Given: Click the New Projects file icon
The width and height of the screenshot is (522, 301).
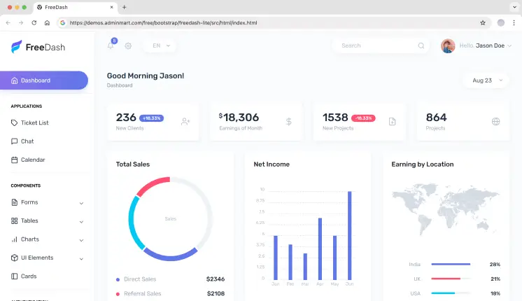Looking at the screenshot, I should (392, 121).
